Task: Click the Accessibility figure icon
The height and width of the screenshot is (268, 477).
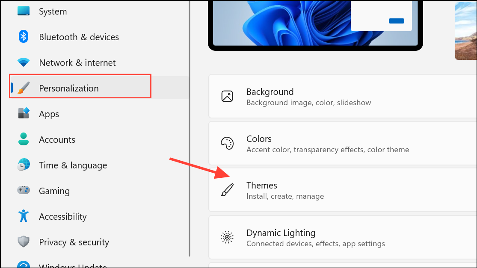Action: pyautogui.click(x=24, y=216)
